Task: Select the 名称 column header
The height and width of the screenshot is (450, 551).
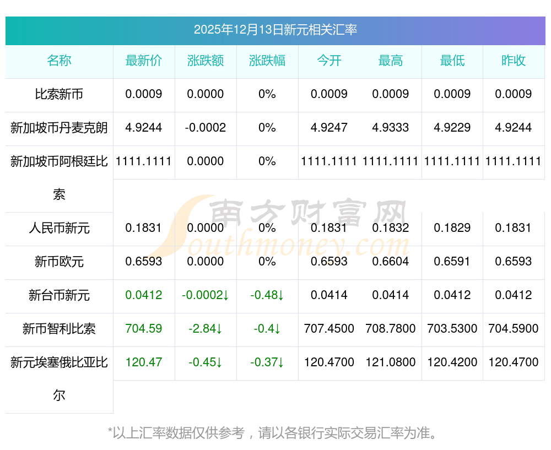Action: [59, 61]
